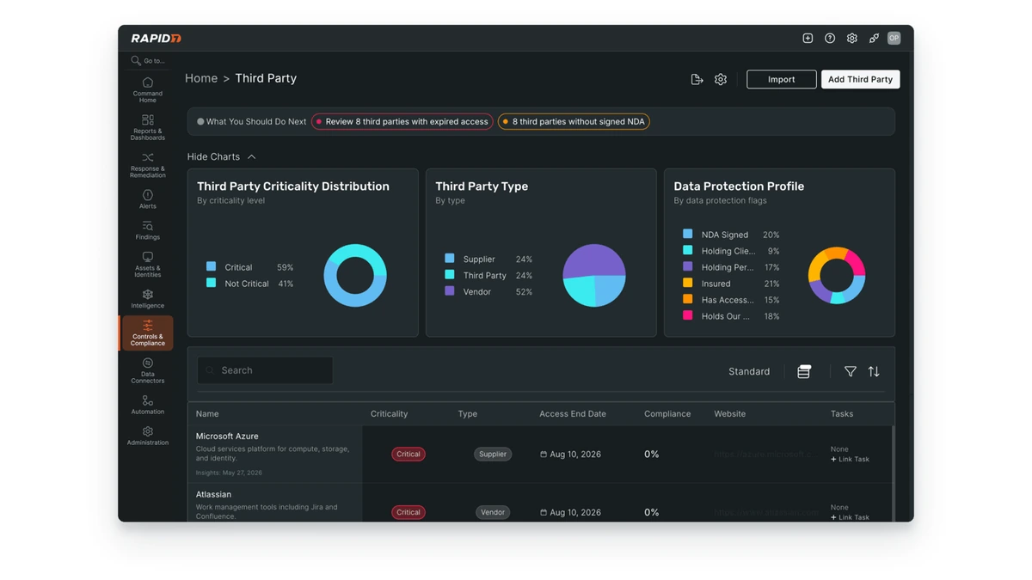Click the criticality donut chart

pyautogui.click(x=355, y=276)
